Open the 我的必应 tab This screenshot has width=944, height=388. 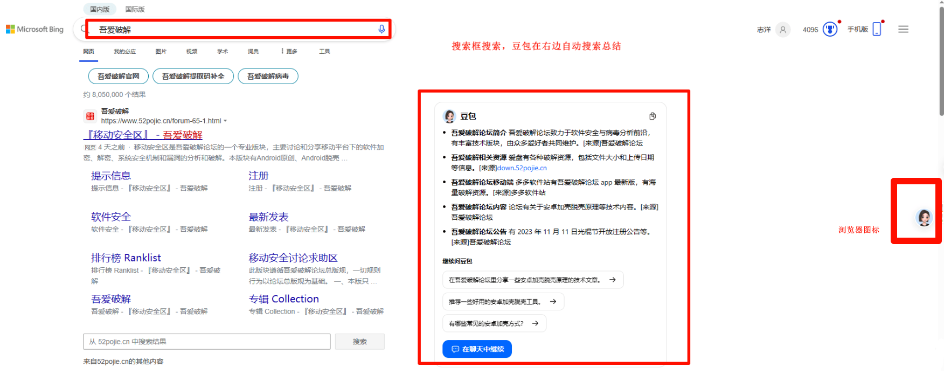(x=124, y=52)
